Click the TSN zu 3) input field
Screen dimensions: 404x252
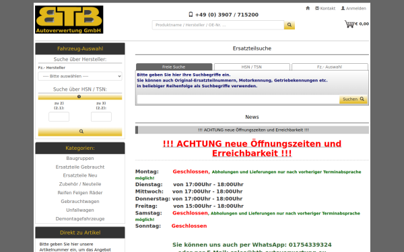point(101,117)
